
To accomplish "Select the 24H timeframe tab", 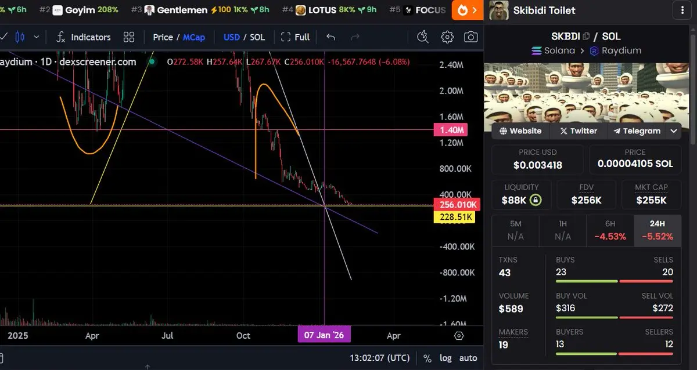I will tap(657, 231).
